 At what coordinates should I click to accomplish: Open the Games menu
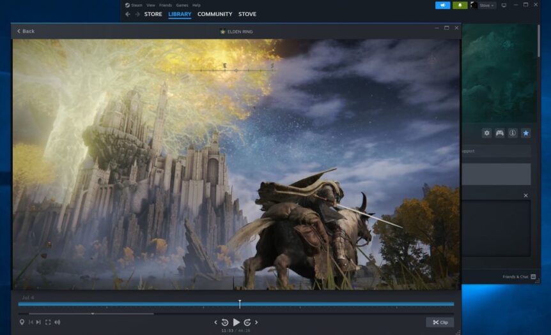point(182,5)
